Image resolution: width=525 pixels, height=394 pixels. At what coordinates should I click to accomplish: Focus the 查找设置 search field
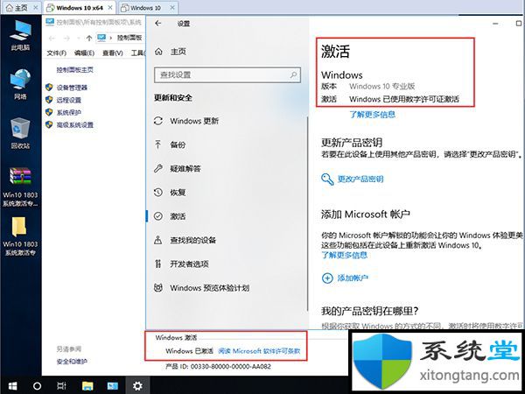pos(227,74)
